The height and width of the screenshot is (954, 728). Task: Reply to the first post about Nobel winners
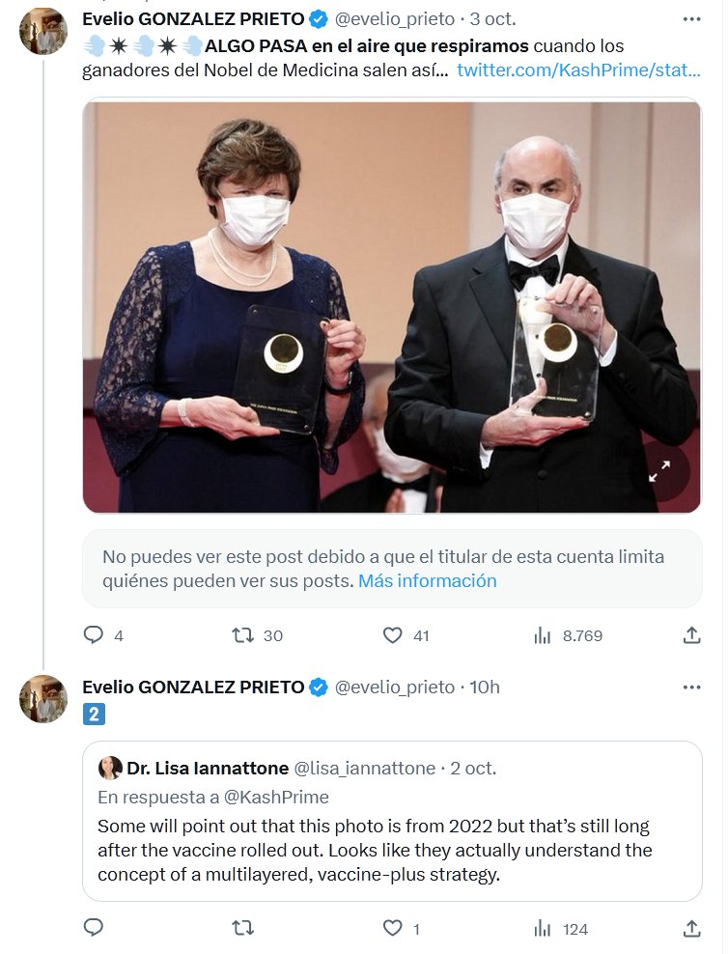[94, 634]
